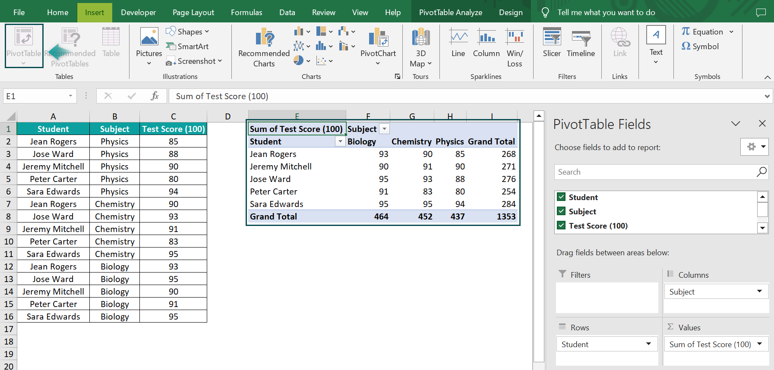Insert an Equation

(702, 31)
